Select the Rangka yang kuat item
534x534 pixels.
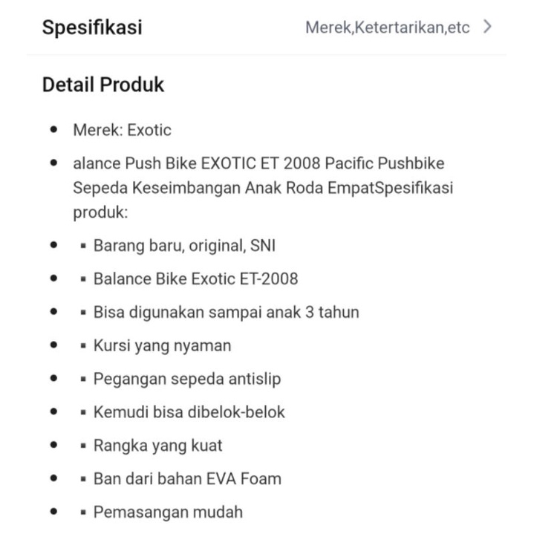pyautogui.click(x=157, y=446)
